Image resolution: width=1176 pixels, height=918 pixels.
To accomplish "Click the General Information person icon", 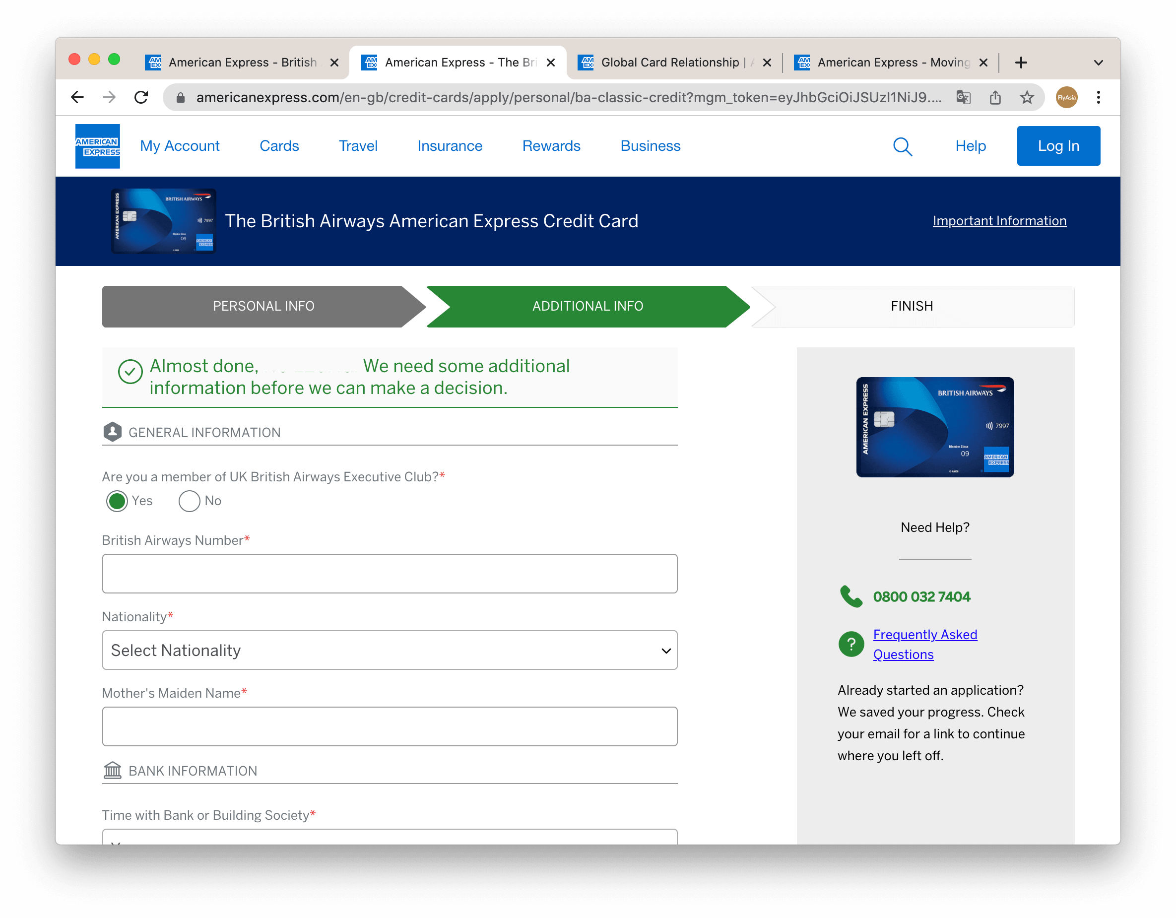I will pos(112,432).
